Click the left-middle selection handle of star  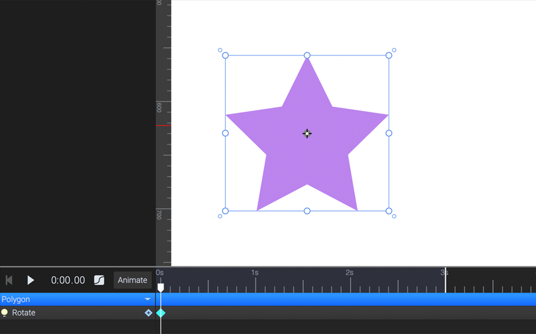[x=225, y=133]
